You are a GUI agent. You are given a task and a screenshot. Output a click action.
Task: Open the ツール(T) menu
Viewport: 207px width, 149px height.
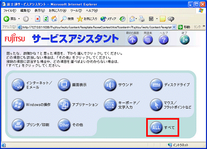(x=76, y=11)
